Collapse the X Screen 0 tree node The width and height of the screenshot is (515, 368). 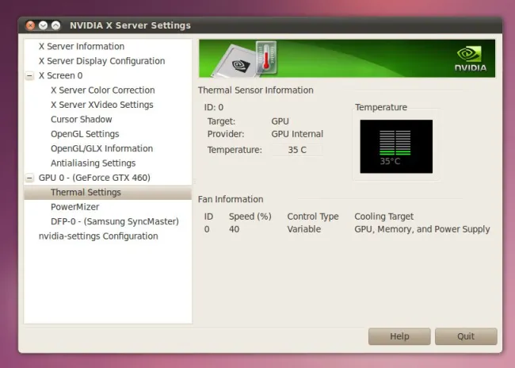coord(29,75)
